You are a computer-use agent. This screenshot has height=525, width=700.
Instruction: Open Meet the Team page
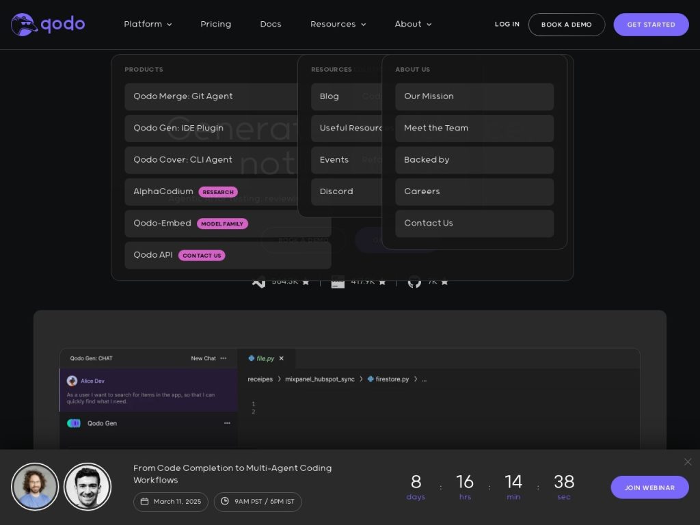[474, 128]
